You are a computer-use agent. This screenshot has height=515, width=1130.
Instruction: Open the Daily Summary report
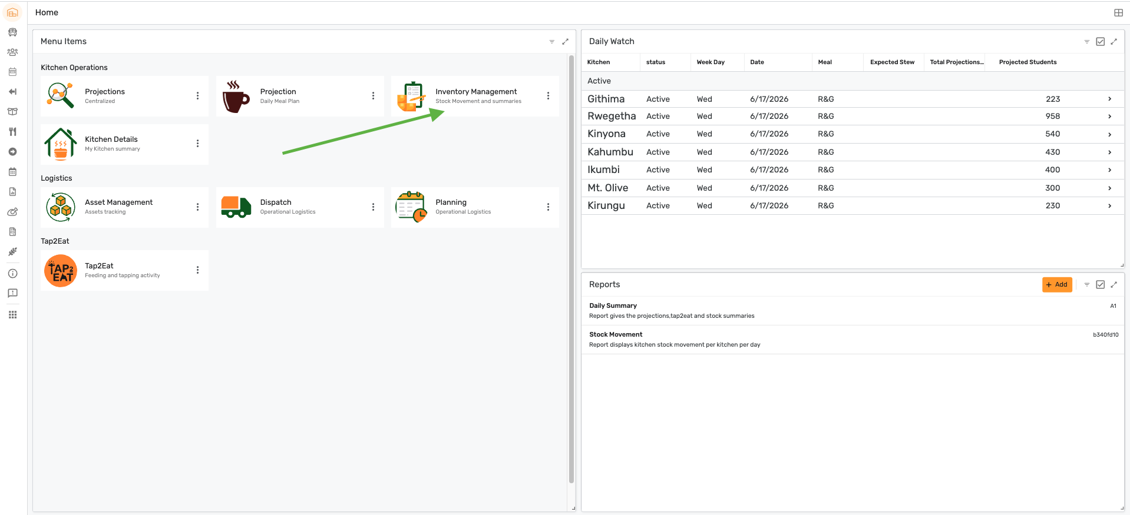(853, 311)
